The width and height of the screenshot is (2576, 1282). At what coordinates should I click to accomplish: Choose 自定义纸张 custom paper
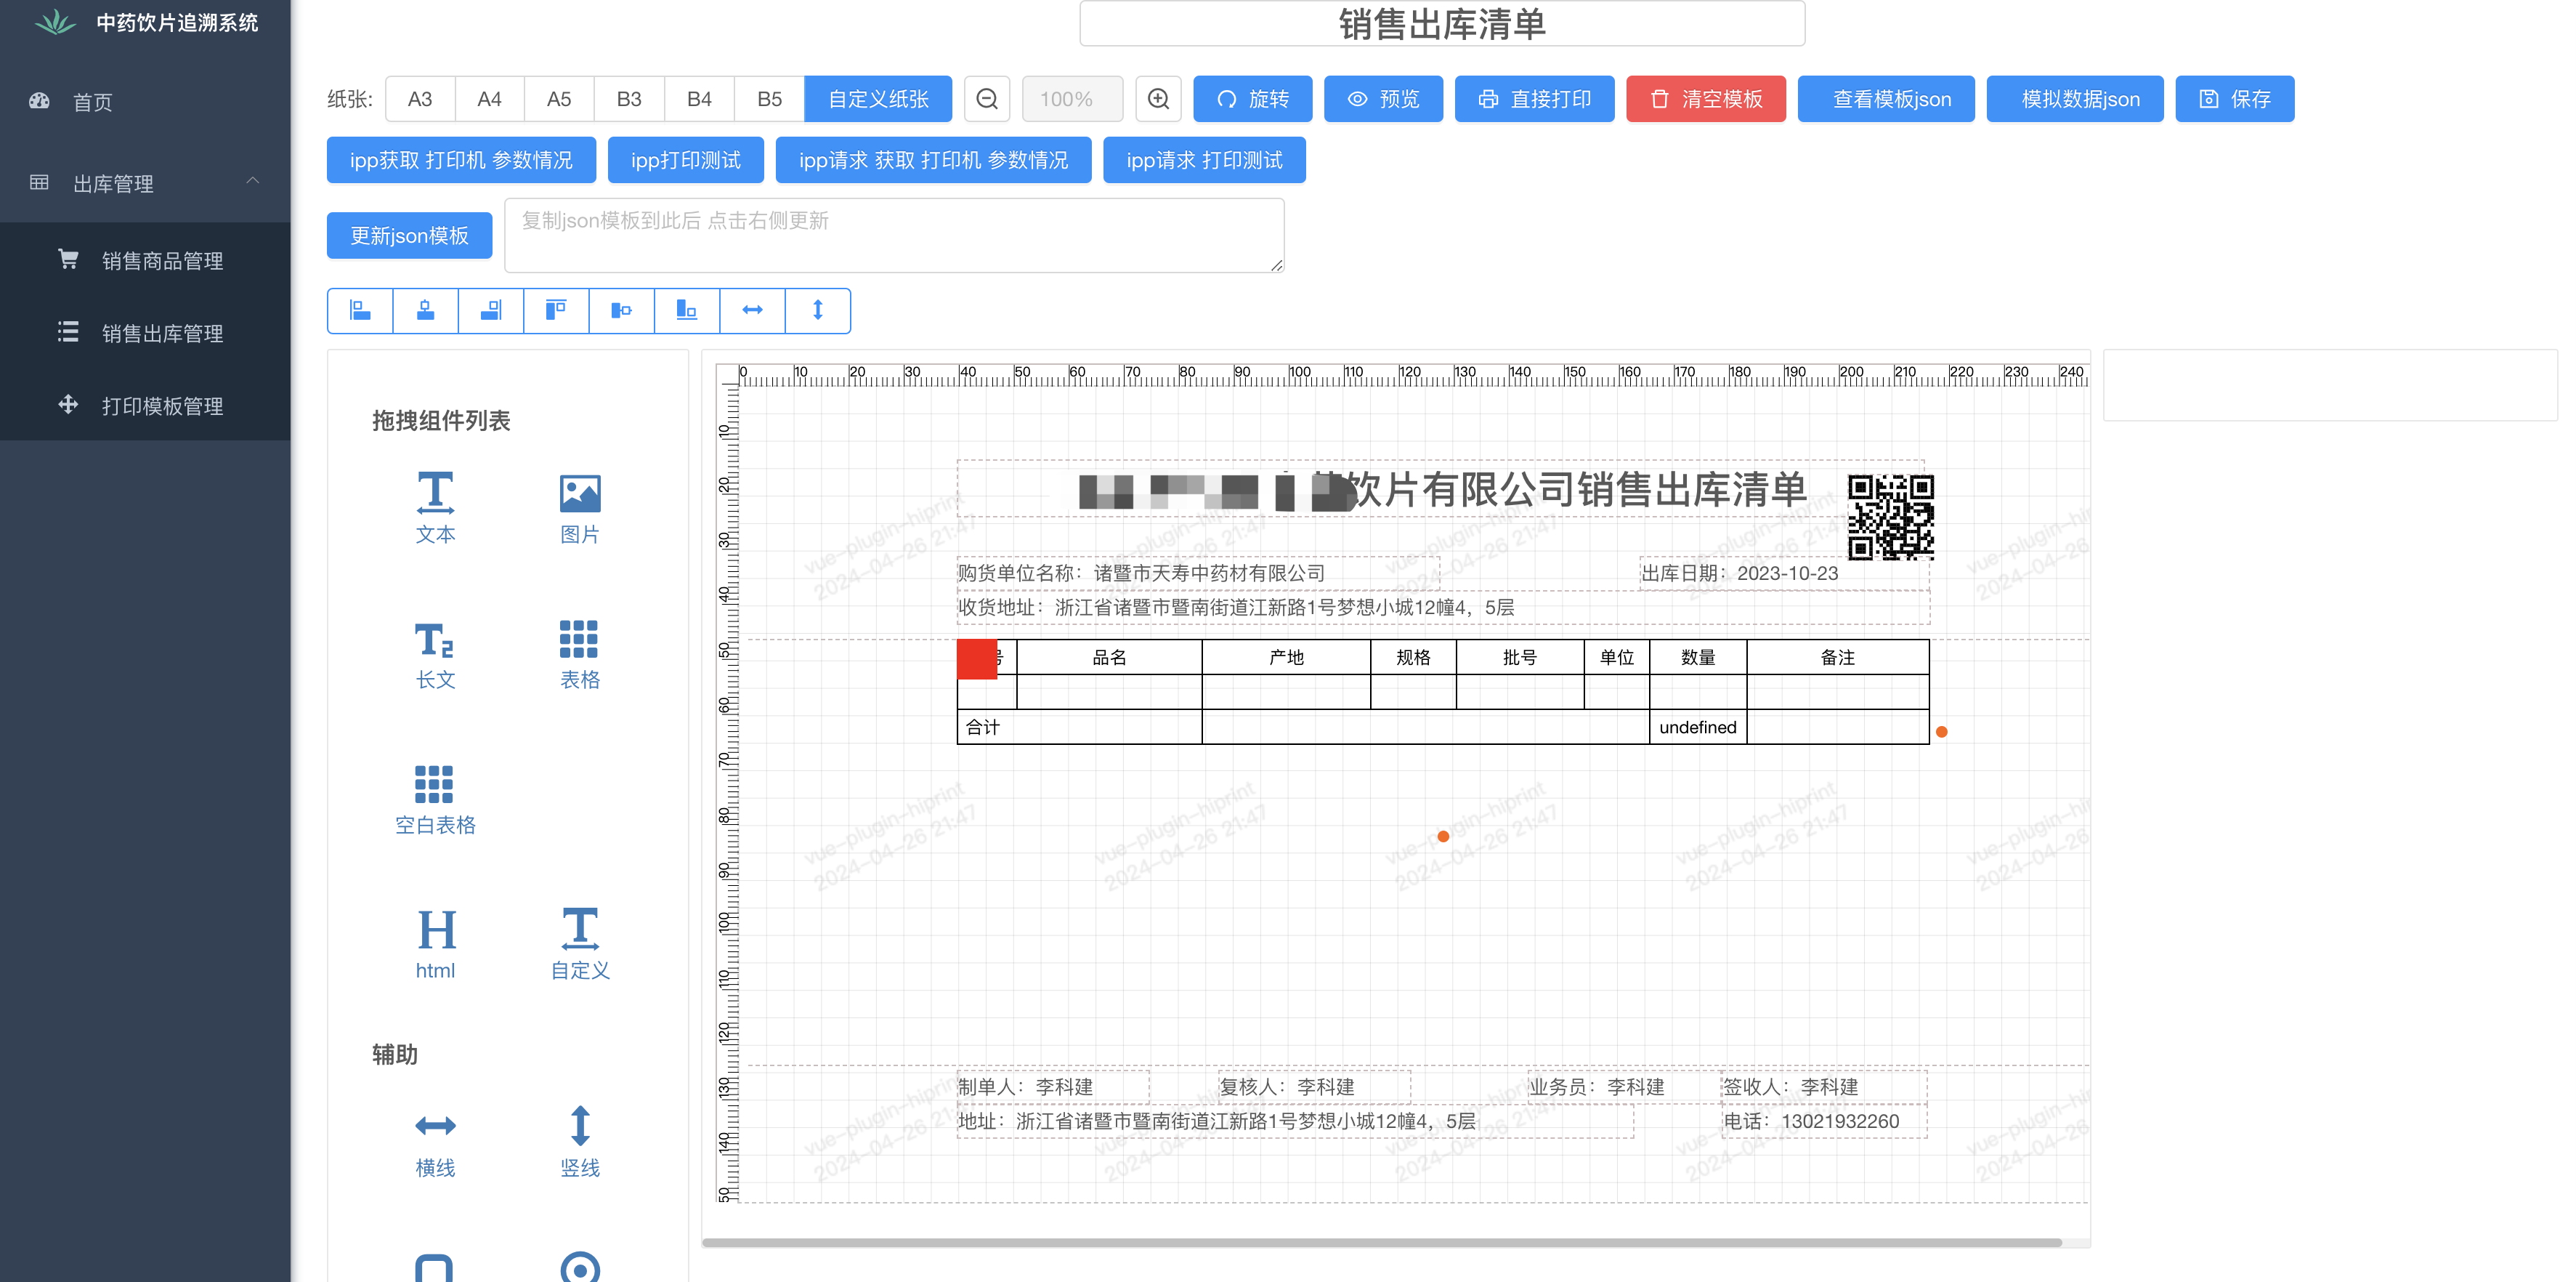click(x=878, y=99)
